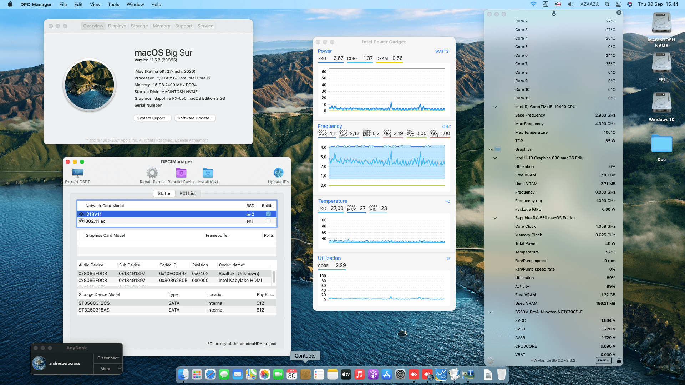Switch to the PCI List tab
The image size is (685, 385).
click(188, 193)
